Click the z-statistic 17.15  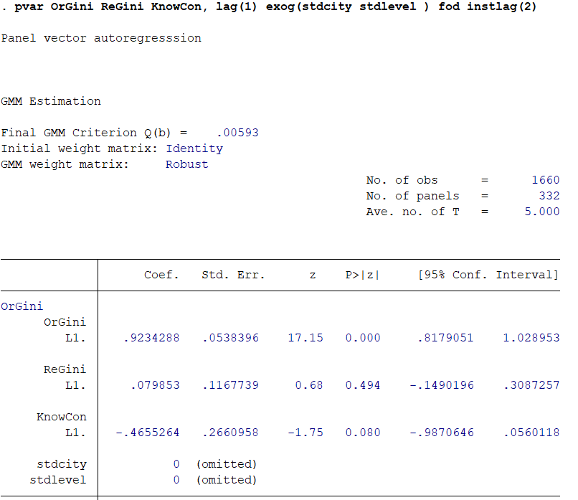pyautogui.click(x=305, y=338)
